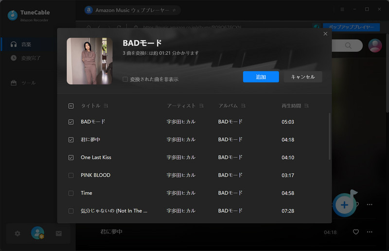Image resolution: width=389 pixels, height=251 pixels.
Task: Check the Time song checkbox
Action: click(x=71, y=193)
